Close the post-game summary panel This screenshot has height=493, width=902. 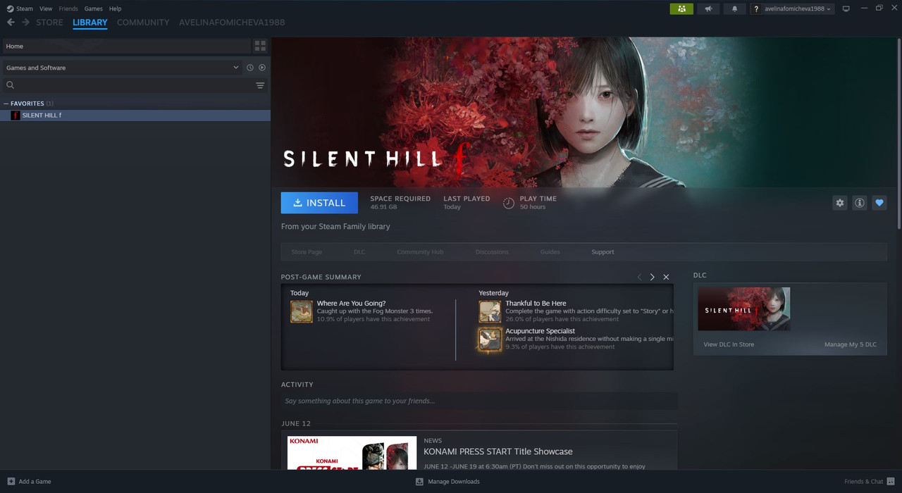click(x=666, y=277)
